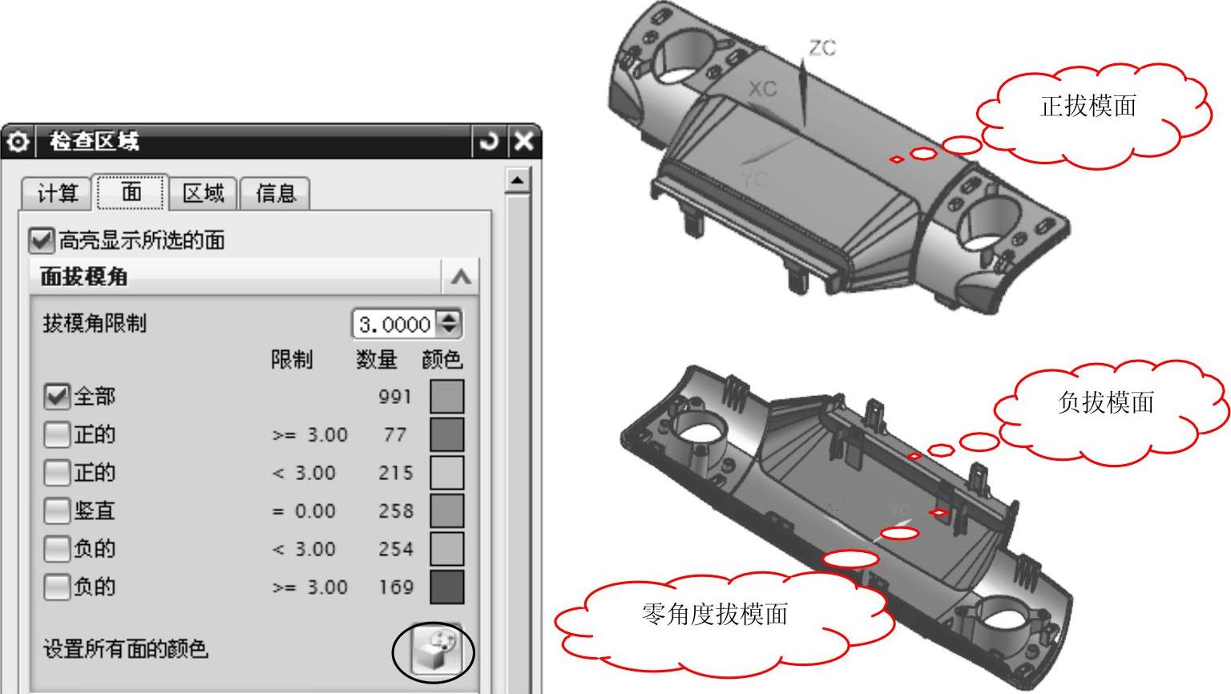The height and width of the screenshot is (694, 1231).
Task: Close the 检查区域 dialog
Action: point(523,142)
